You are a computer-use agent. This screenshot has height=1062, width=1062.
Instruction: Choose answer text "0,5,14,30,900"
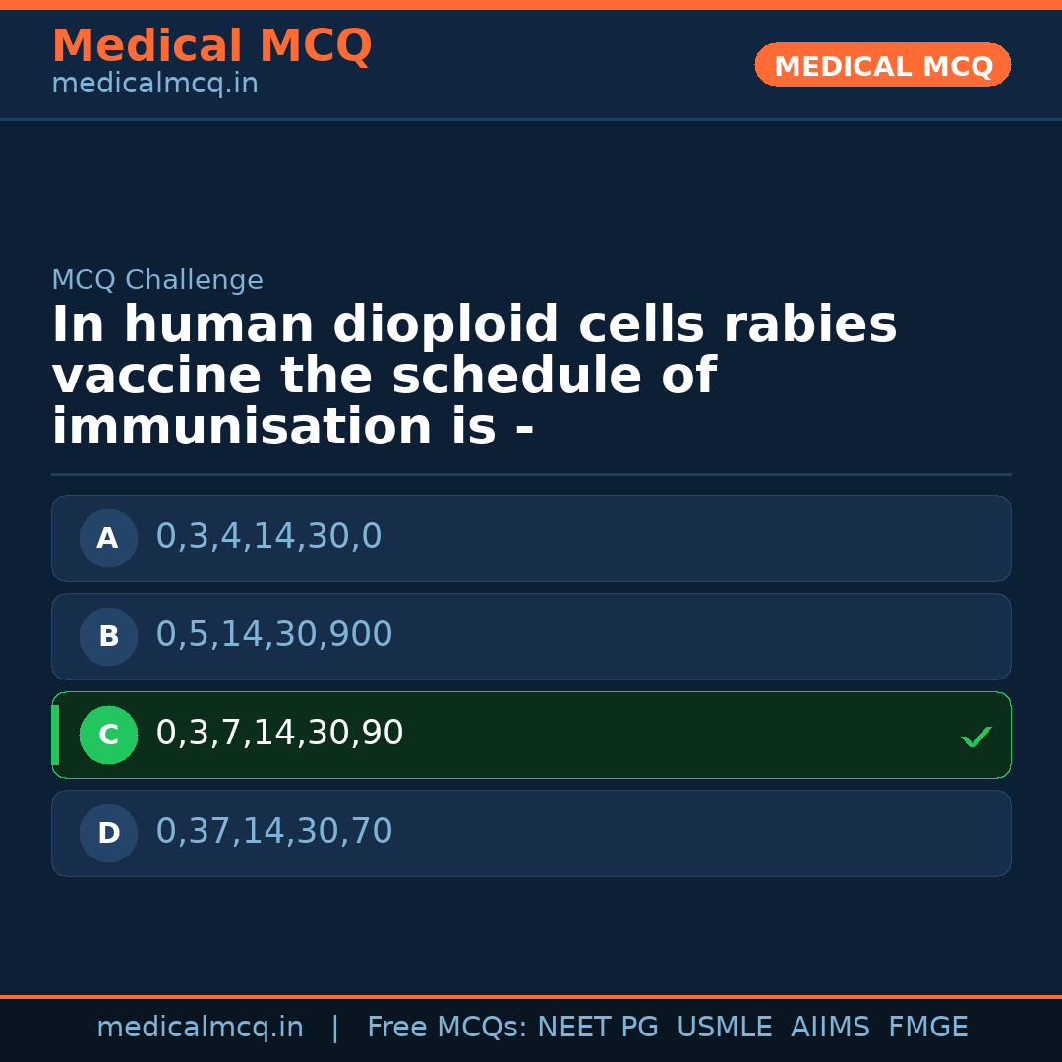coord(274,635)
